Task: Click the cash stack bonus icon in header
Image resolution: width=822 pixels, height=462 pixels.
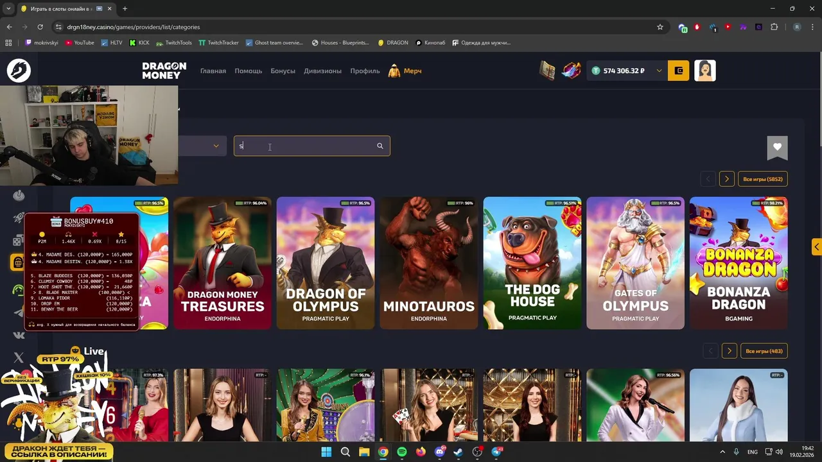Action: click(x=547, y=71)
